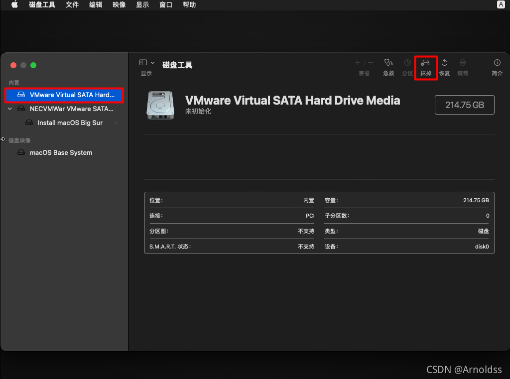Click the 容量 row value 214.75 GB
The width and height of the screenshot is (510, 379).
tap(476, 200)
